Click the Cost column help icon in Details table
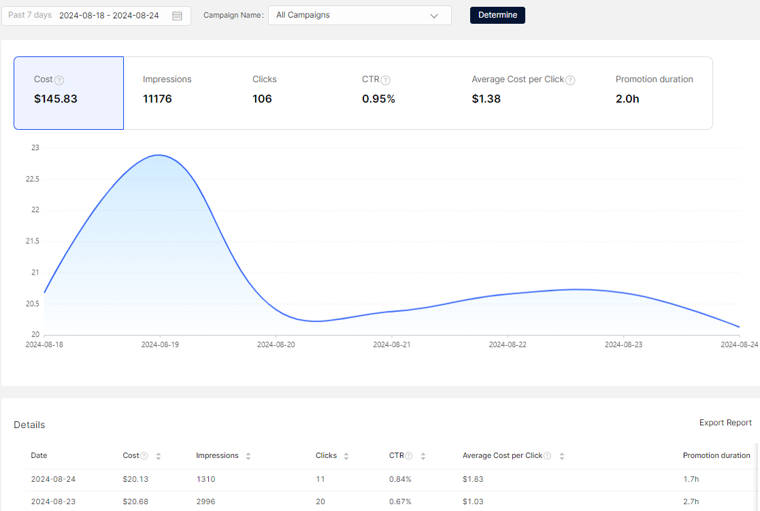The height and width of the screenshot is (511, 760). 145,456
